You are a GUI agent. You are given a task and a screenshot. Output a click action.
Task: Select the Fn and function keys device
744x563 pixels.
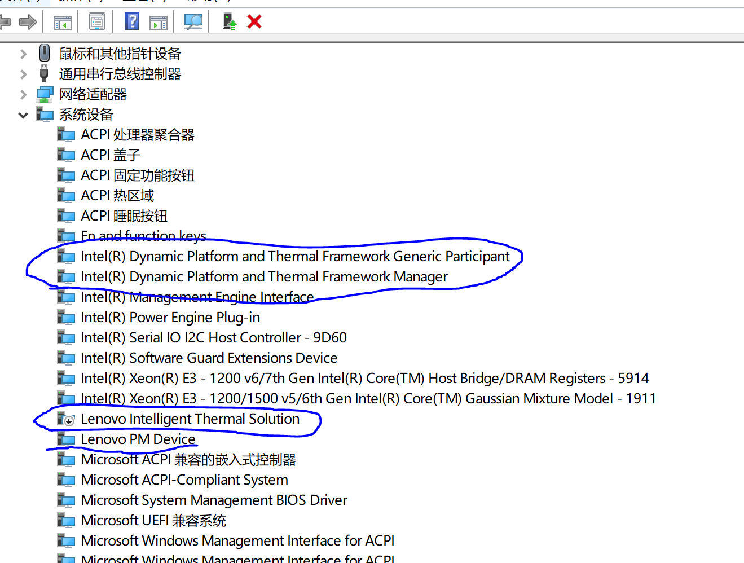coord(143,236)
